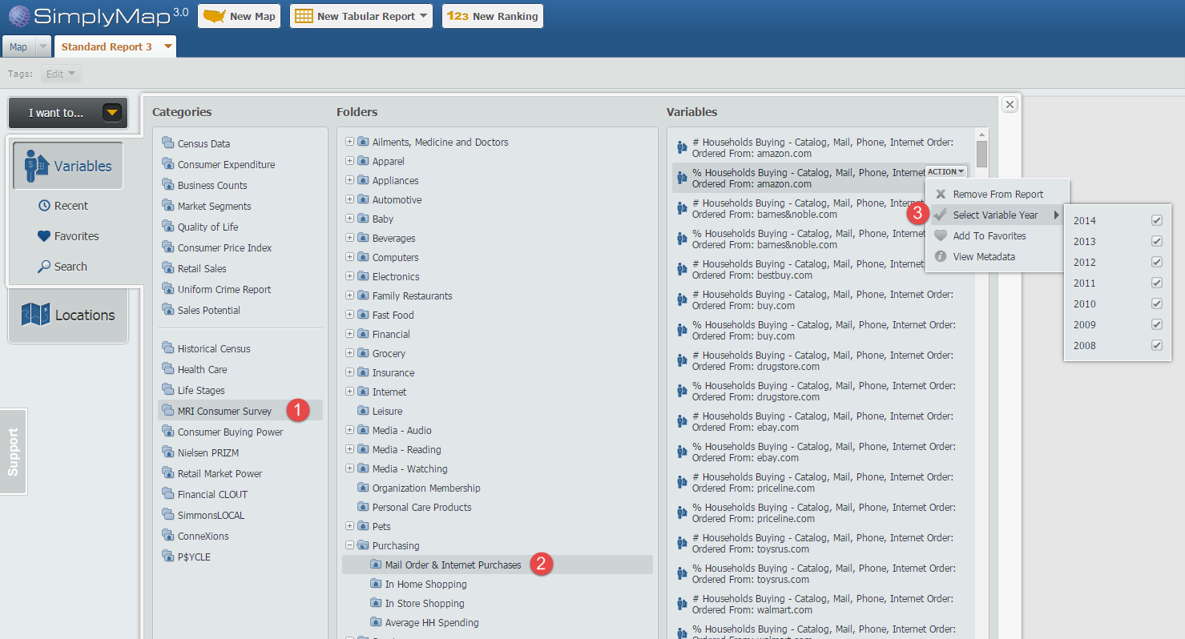The width and height of the screenshot is (1185, 639).
Task: Open the Support side tab
Action: coord(13,452)
